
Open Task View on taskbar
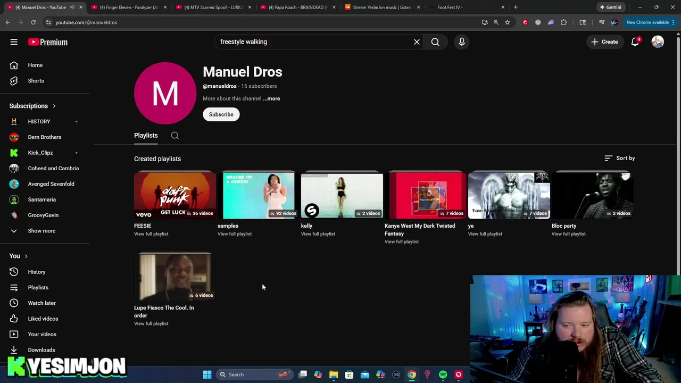tap(303, 374)
